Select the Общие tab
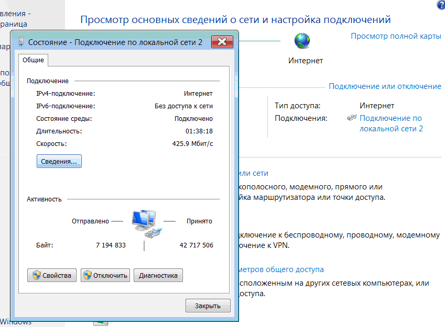 click(33, 60)
